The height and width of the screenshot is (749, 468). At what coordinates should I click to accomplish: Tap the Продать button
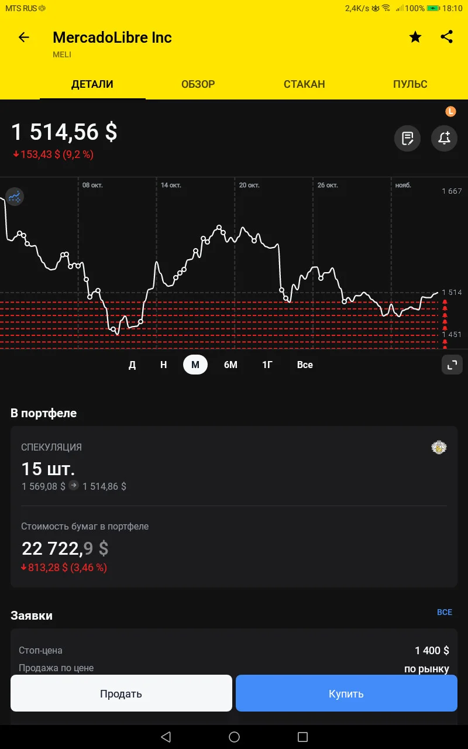pos(121,693)
